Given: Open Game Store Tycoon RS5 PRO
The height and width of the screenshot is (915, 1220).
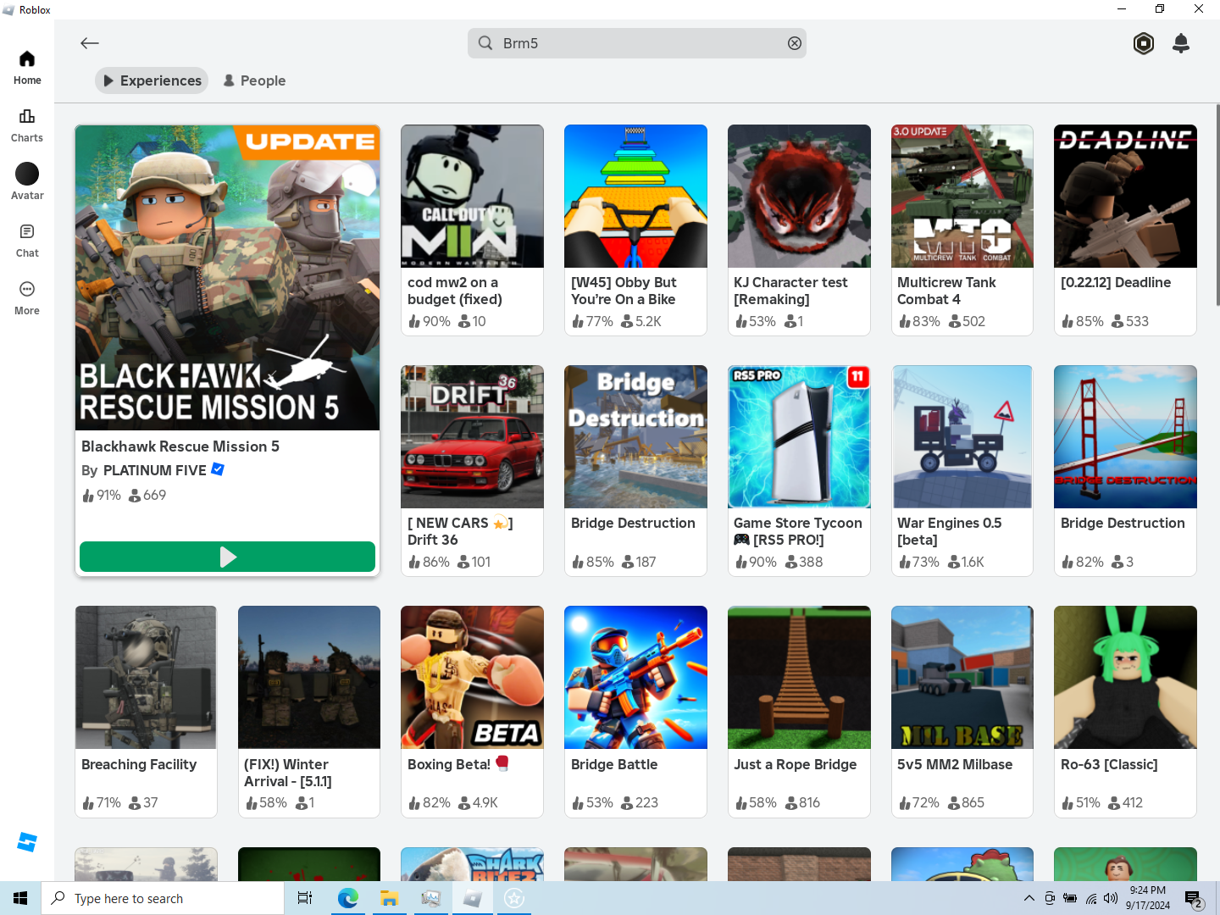Looking at the screenshot, I should [799, 470].
